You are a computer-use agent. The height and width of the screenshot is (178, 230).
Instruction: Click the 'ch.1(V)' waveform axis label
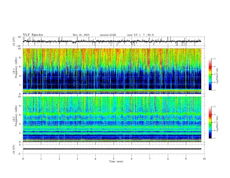[x=14, y=41]
